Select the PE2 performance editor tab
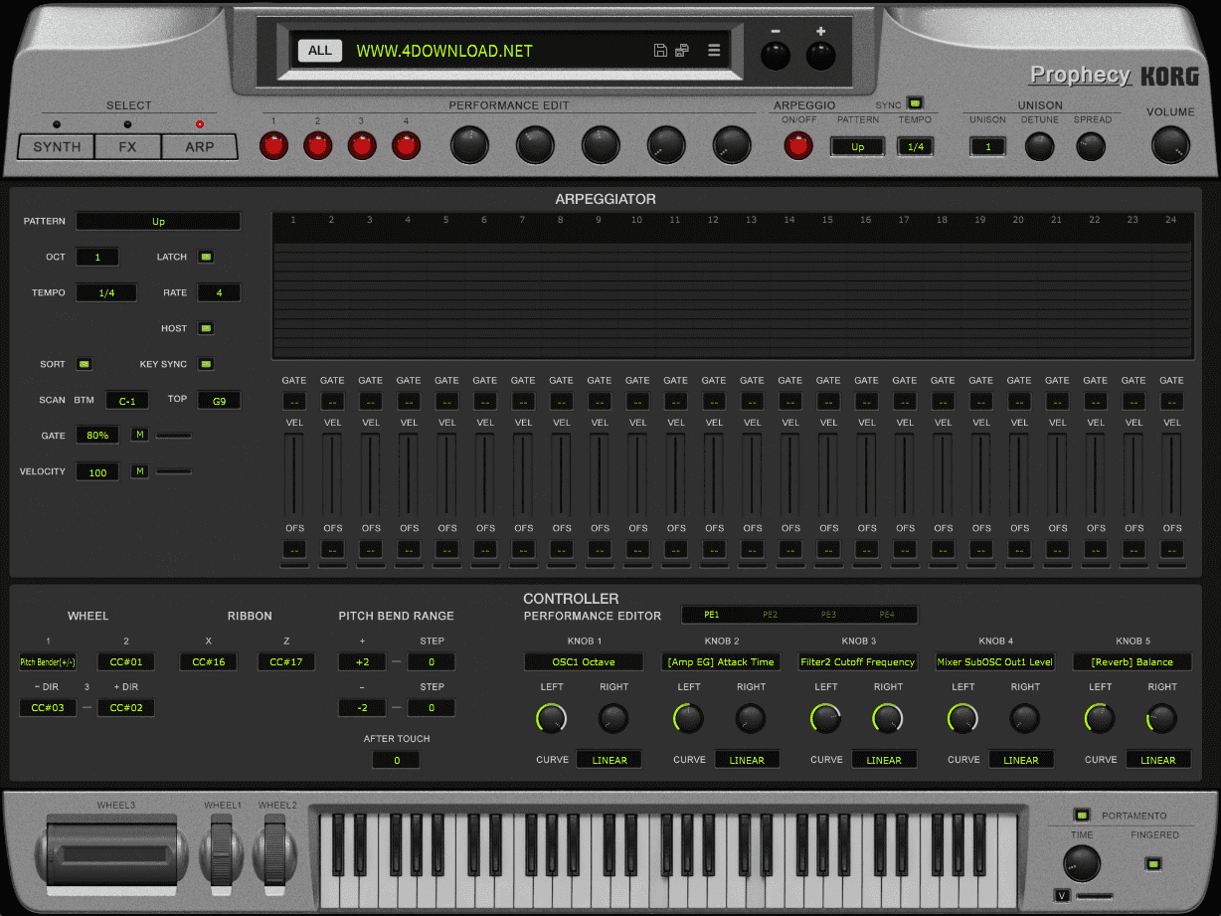The height and width of the screenshot is (916, 1221). coord(770,615)
